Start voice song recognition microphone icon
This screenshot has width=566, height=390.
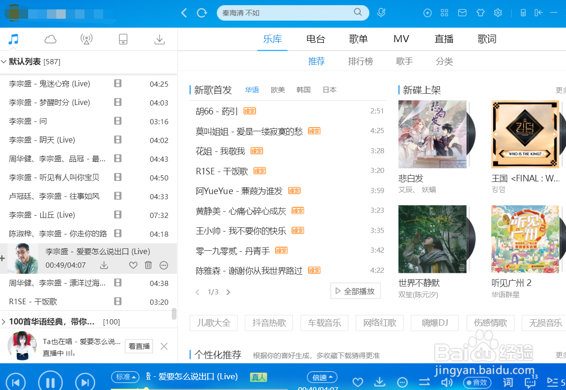[x=381, y=13]
